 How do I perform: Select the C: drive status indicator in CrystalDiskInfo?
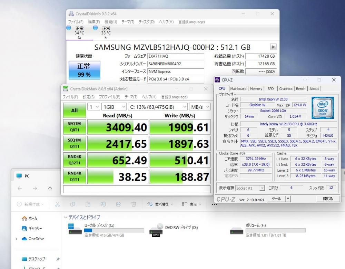tap(79, 32)
